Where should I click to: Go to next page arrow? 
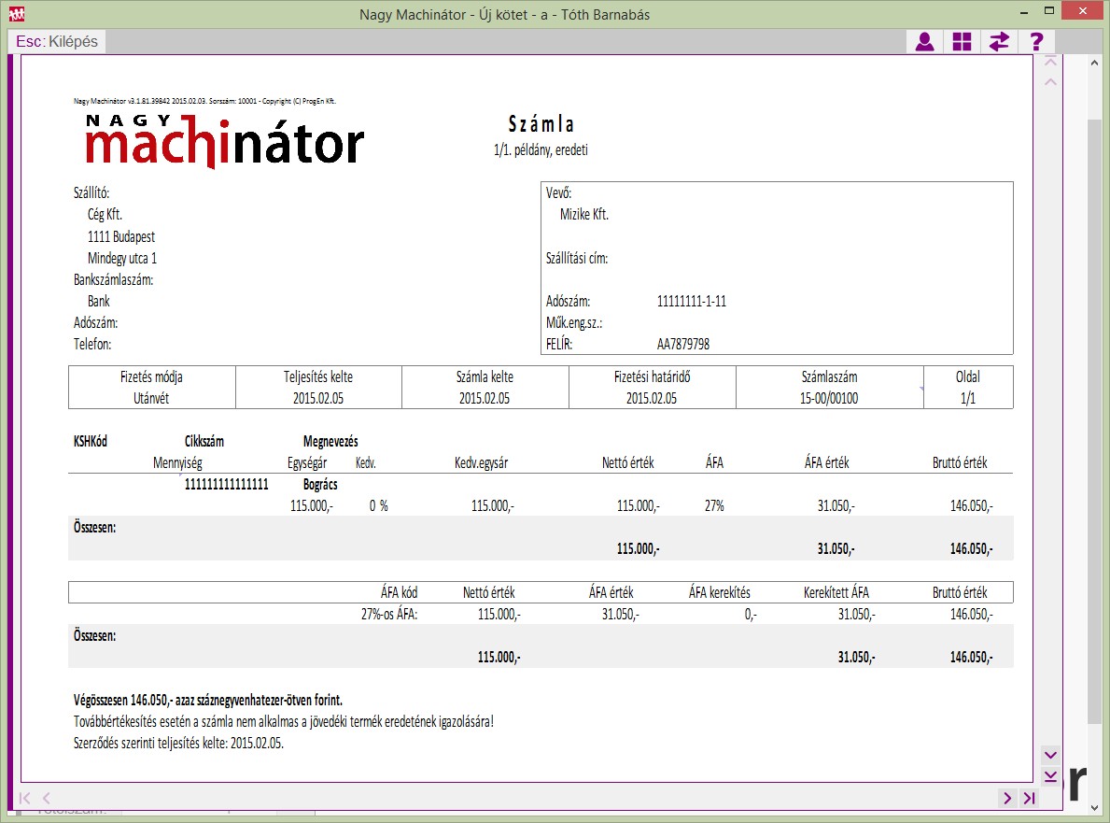[1006, 798]
